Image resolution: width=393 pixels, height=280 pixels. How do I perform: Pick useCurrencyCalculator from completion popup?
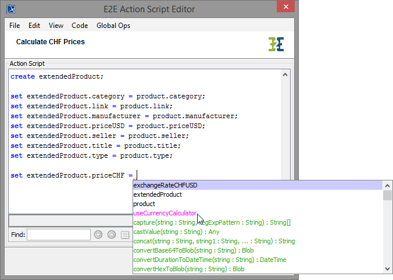[165, 213]
